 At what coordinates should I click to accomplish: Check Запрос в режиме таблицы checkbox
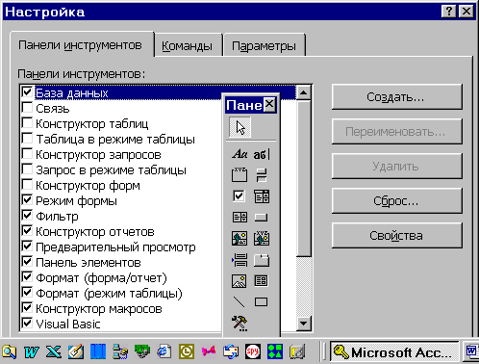27,169
